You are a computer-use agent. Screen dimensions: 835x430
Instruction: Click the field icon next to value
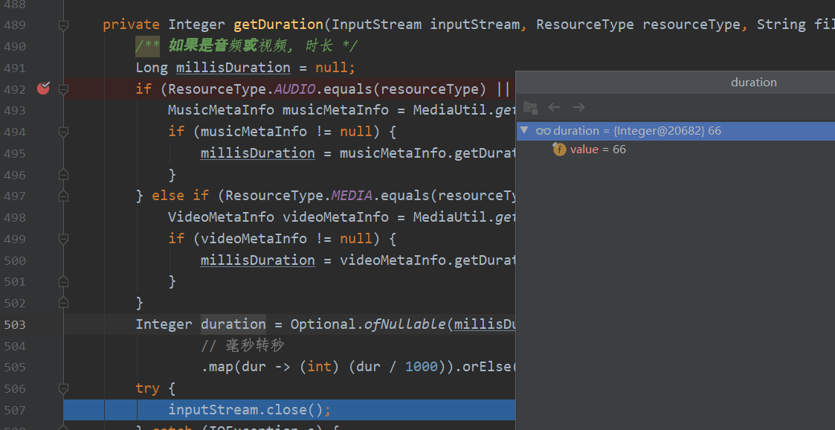559,150
